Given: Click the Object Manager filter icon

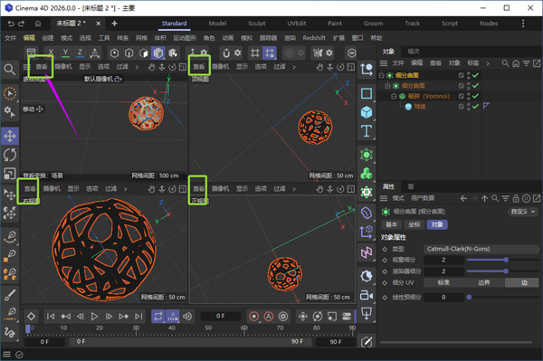Looking at the screenshot, I should click(527, 63).
